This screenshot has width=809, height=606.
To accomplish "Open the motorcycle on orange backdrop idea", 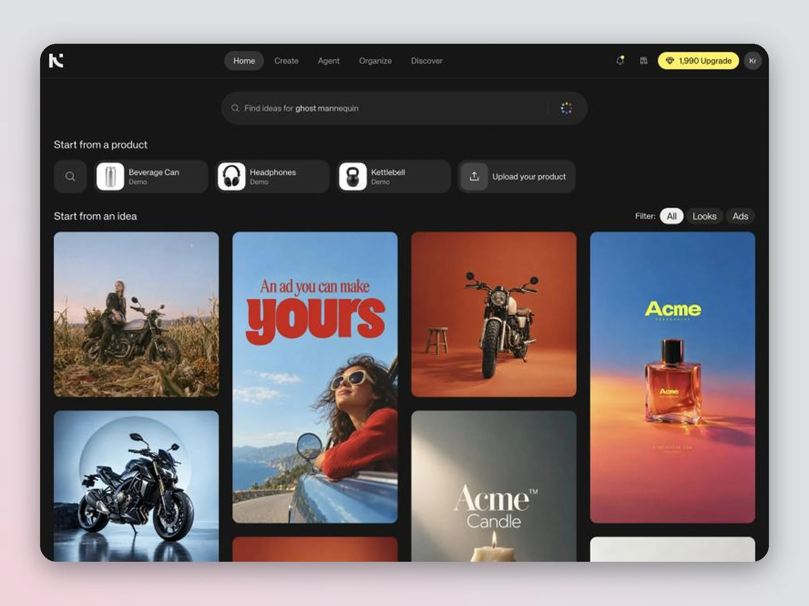I will 494,315.
